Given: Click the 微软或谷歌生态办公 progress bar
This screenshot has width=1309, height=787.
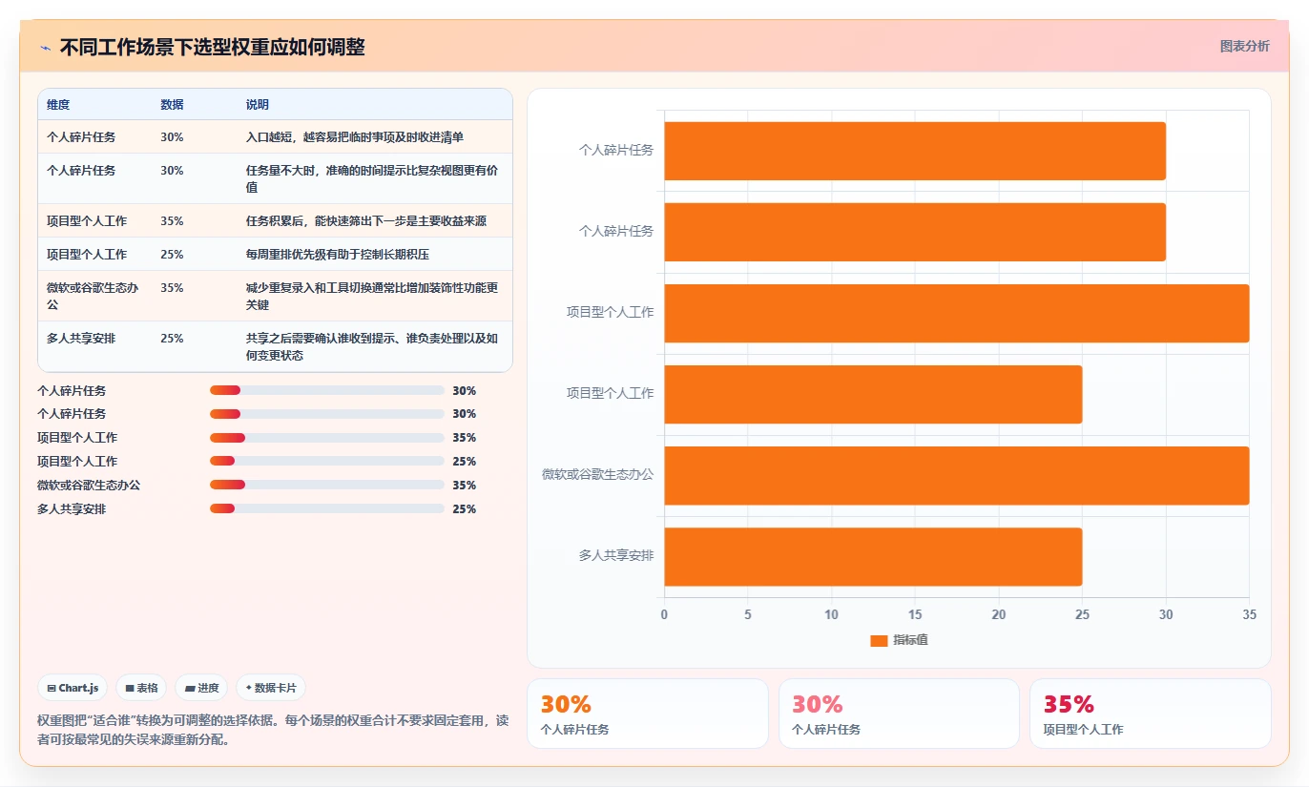Looking at the screenshot, I should [x=327, y=486].
